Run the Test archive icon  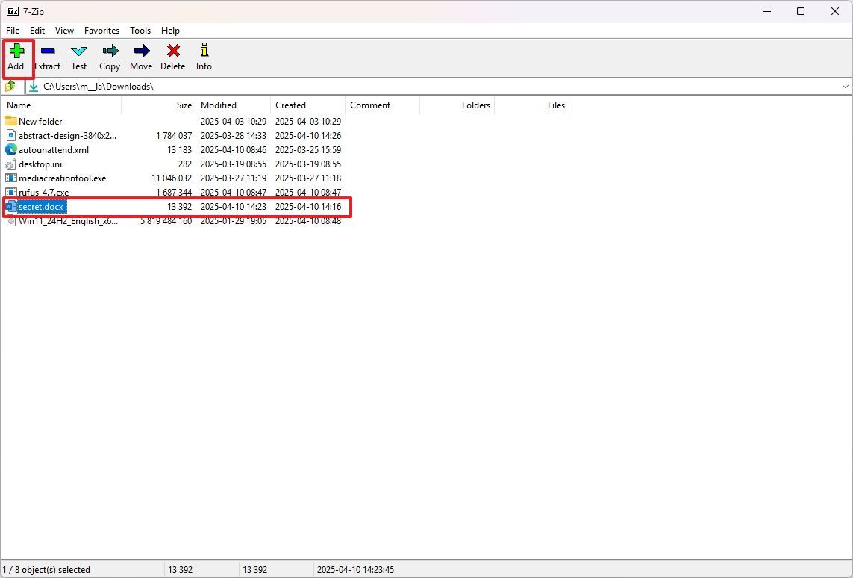[x=78, y=56]
